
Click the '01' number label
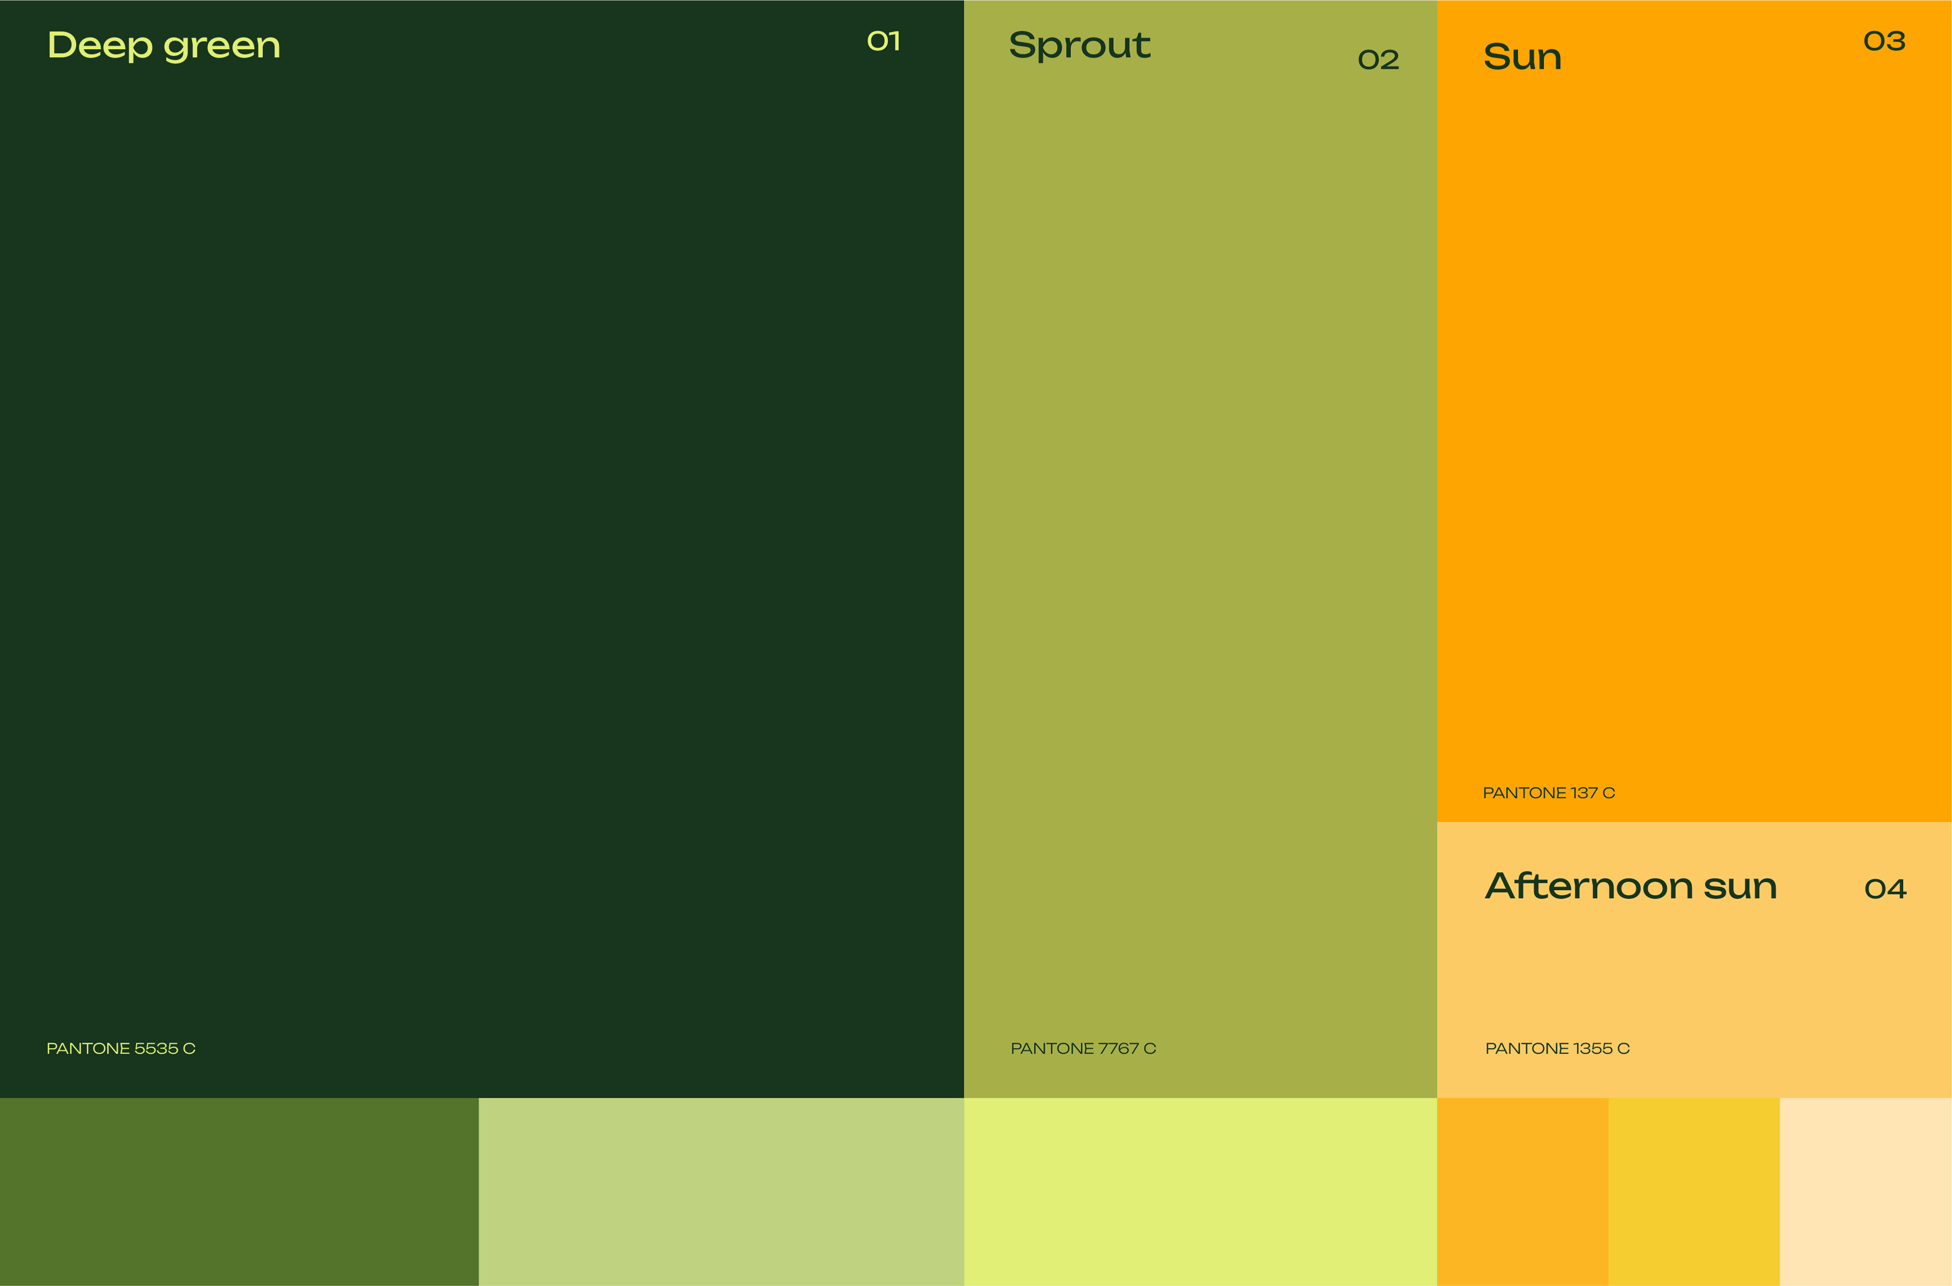(x=884, y=41)
